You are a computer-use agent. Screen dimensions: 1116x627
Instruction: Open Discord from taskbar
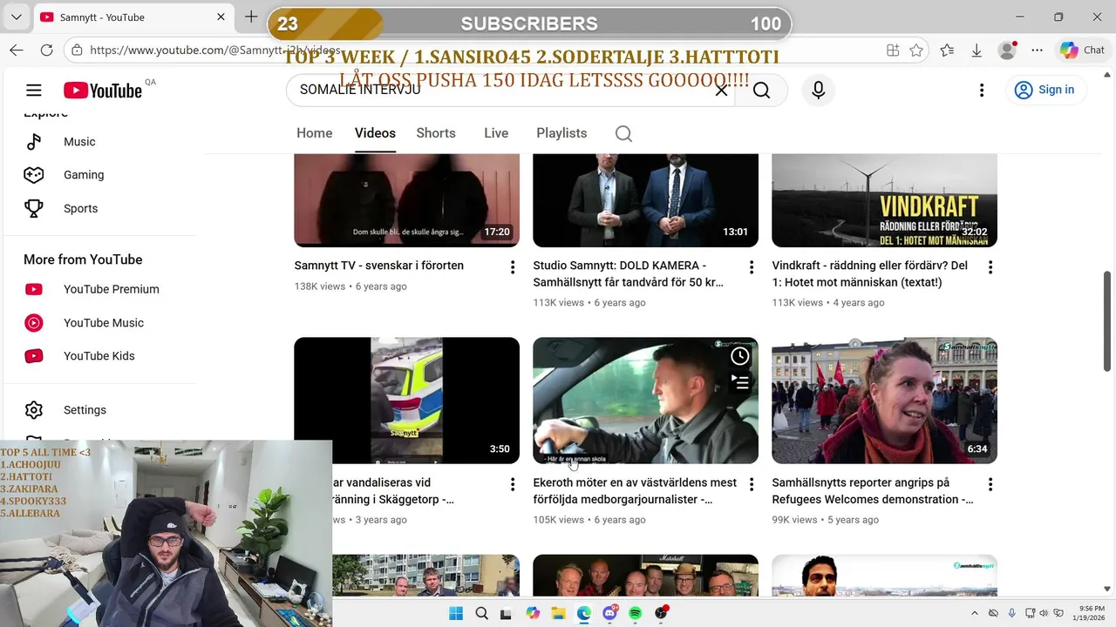(609, 613)
